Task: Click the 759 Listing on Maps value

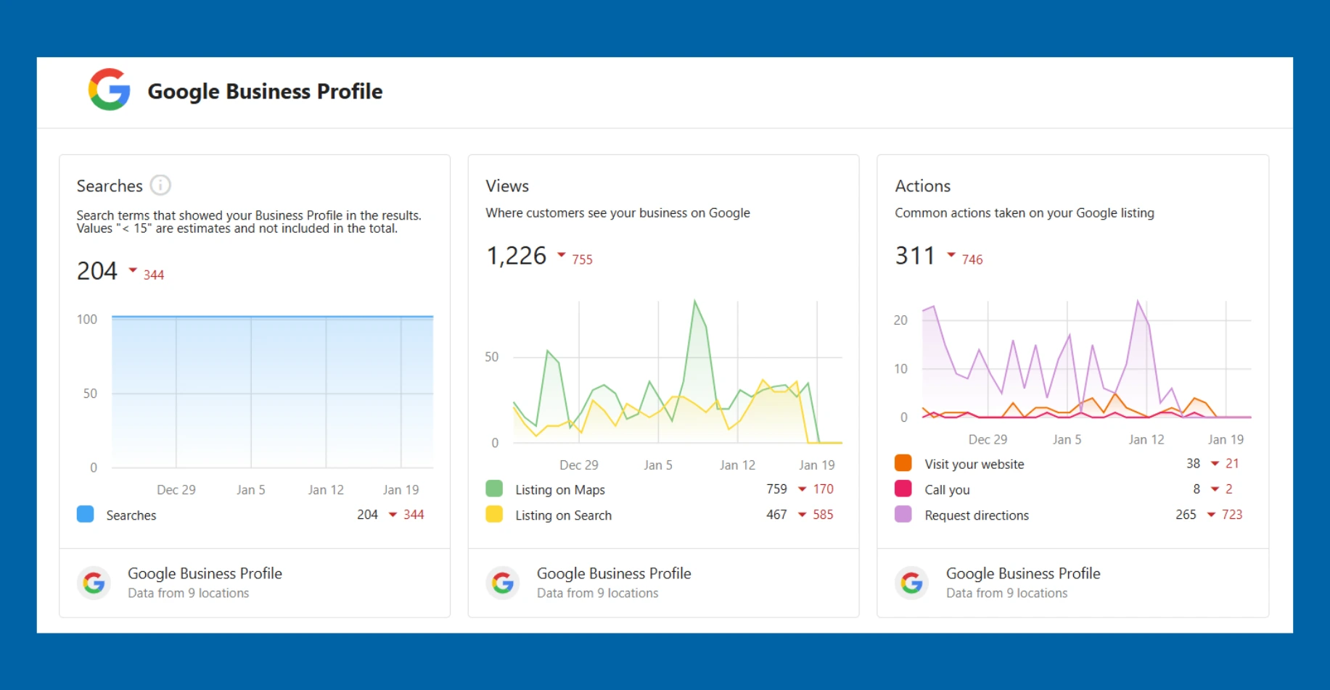Action: 777,489
